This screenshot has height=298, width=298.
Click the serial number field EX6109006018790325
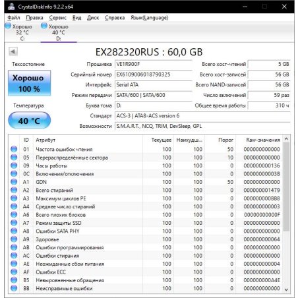[154, 74]
